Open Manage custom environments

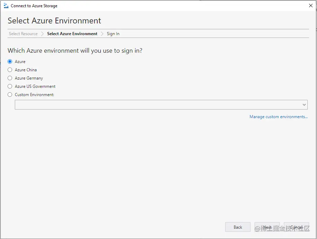[x=278, y=116]
